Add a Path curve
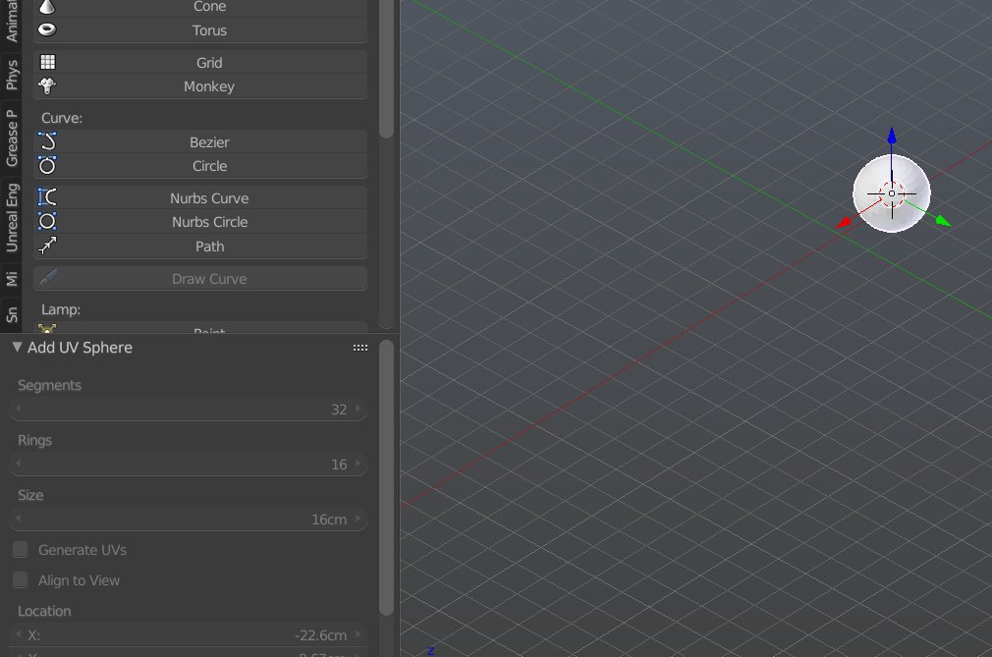 point(200,246)
